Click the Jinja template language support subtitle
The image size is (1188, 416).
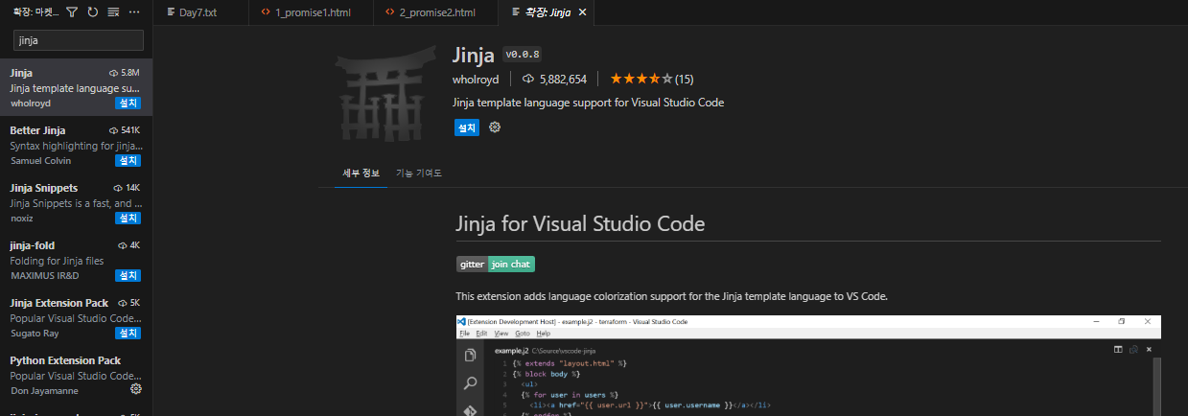(588, 102)
